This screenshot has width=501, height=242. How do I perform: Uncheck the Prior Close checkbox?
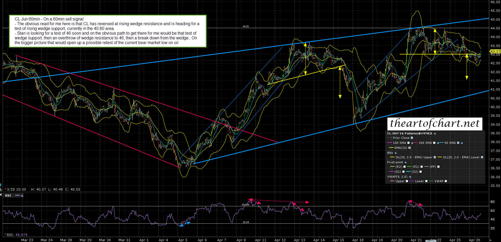(412, 138)
